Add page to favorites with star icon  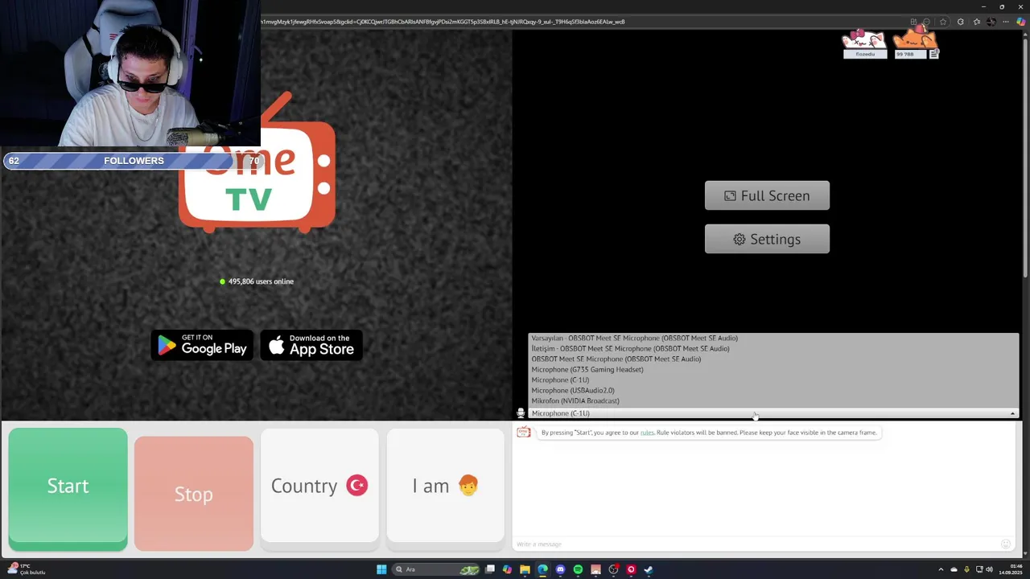[943, 22]
